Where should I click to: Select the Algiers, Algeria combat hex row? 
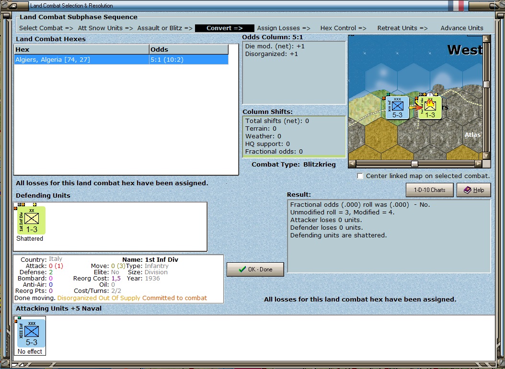121,59
